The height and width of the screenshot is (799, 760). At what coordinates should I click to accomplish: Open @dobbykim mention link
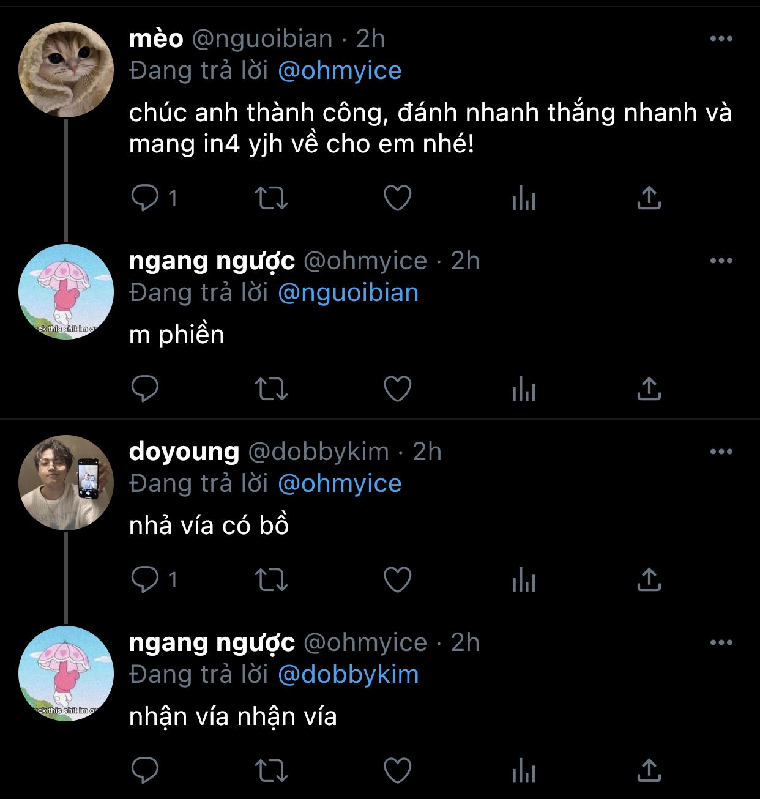348,674
